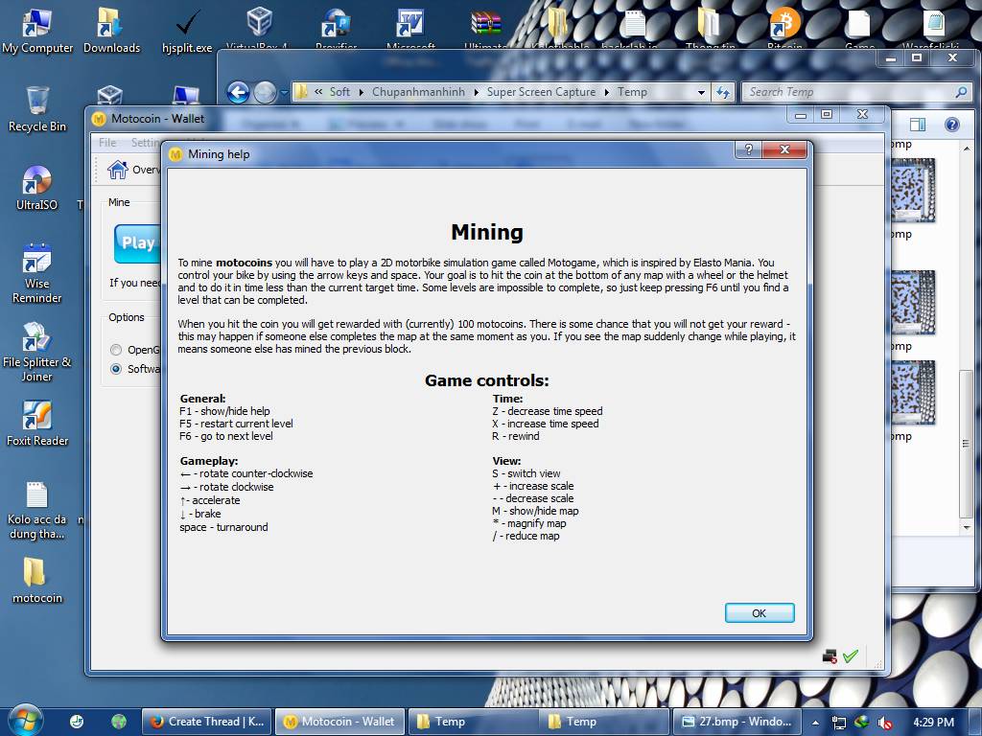Click the UltraISO desktop icon
Image resolution: width=982 pixels, height=736 pixels.
[37, 188]
